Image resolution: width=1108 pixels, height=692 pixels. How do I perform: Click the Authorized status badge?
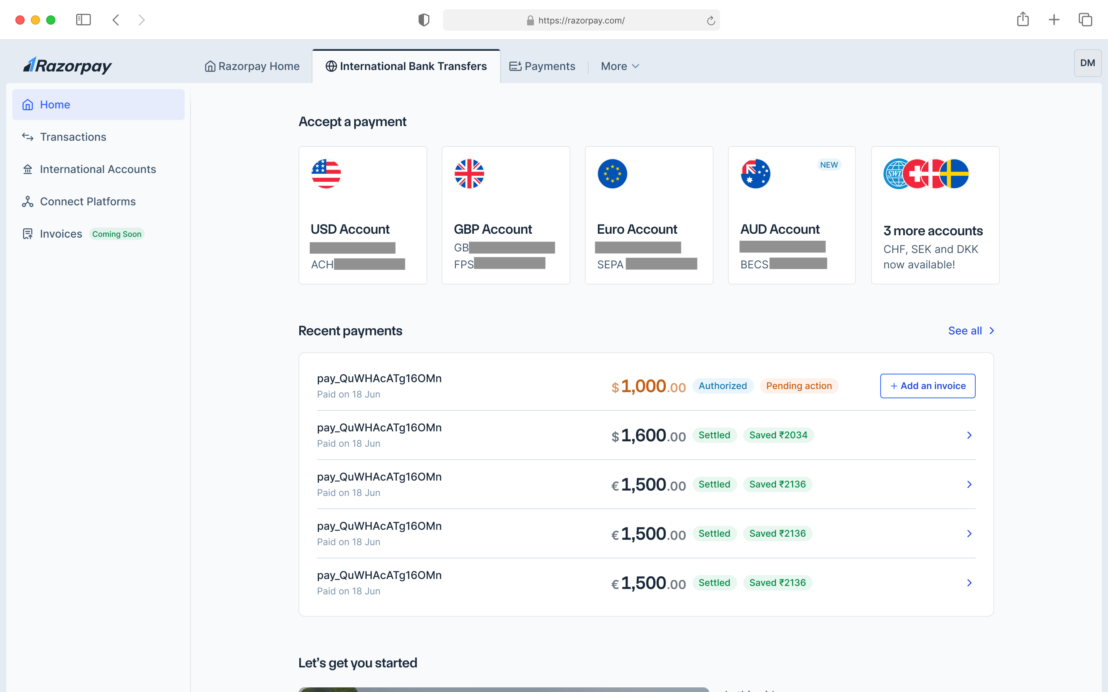723,386
